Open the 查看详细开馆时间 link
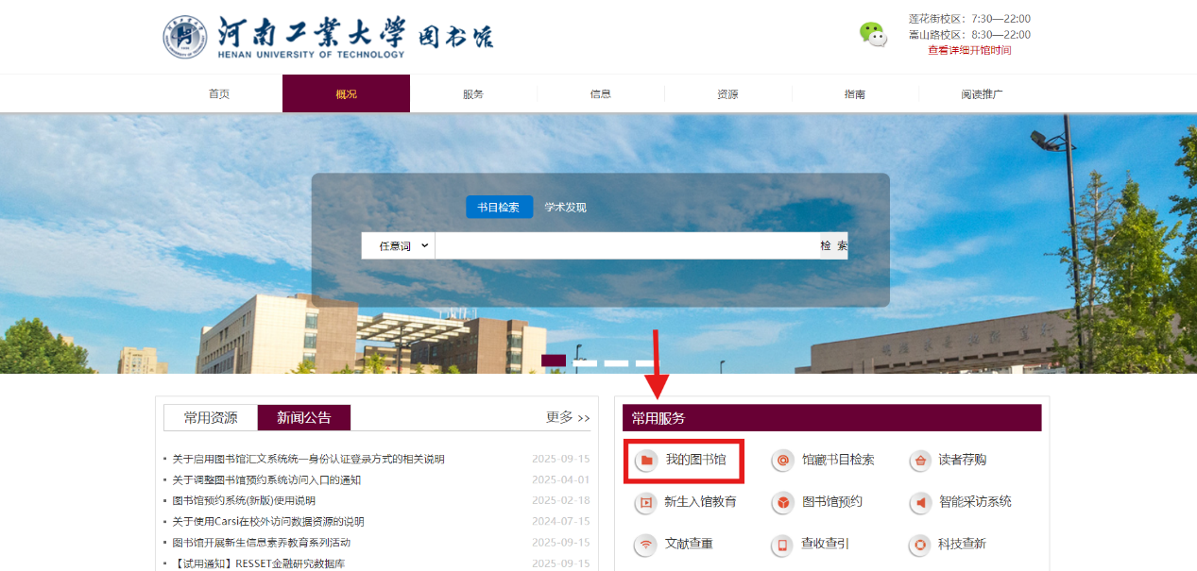This screenshot has width=1197, height=571. [969, 50]
